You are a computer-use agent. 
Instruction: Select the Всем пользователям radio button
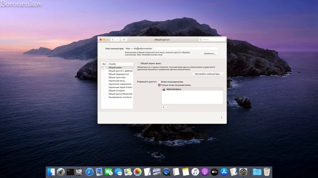(159, 82)
